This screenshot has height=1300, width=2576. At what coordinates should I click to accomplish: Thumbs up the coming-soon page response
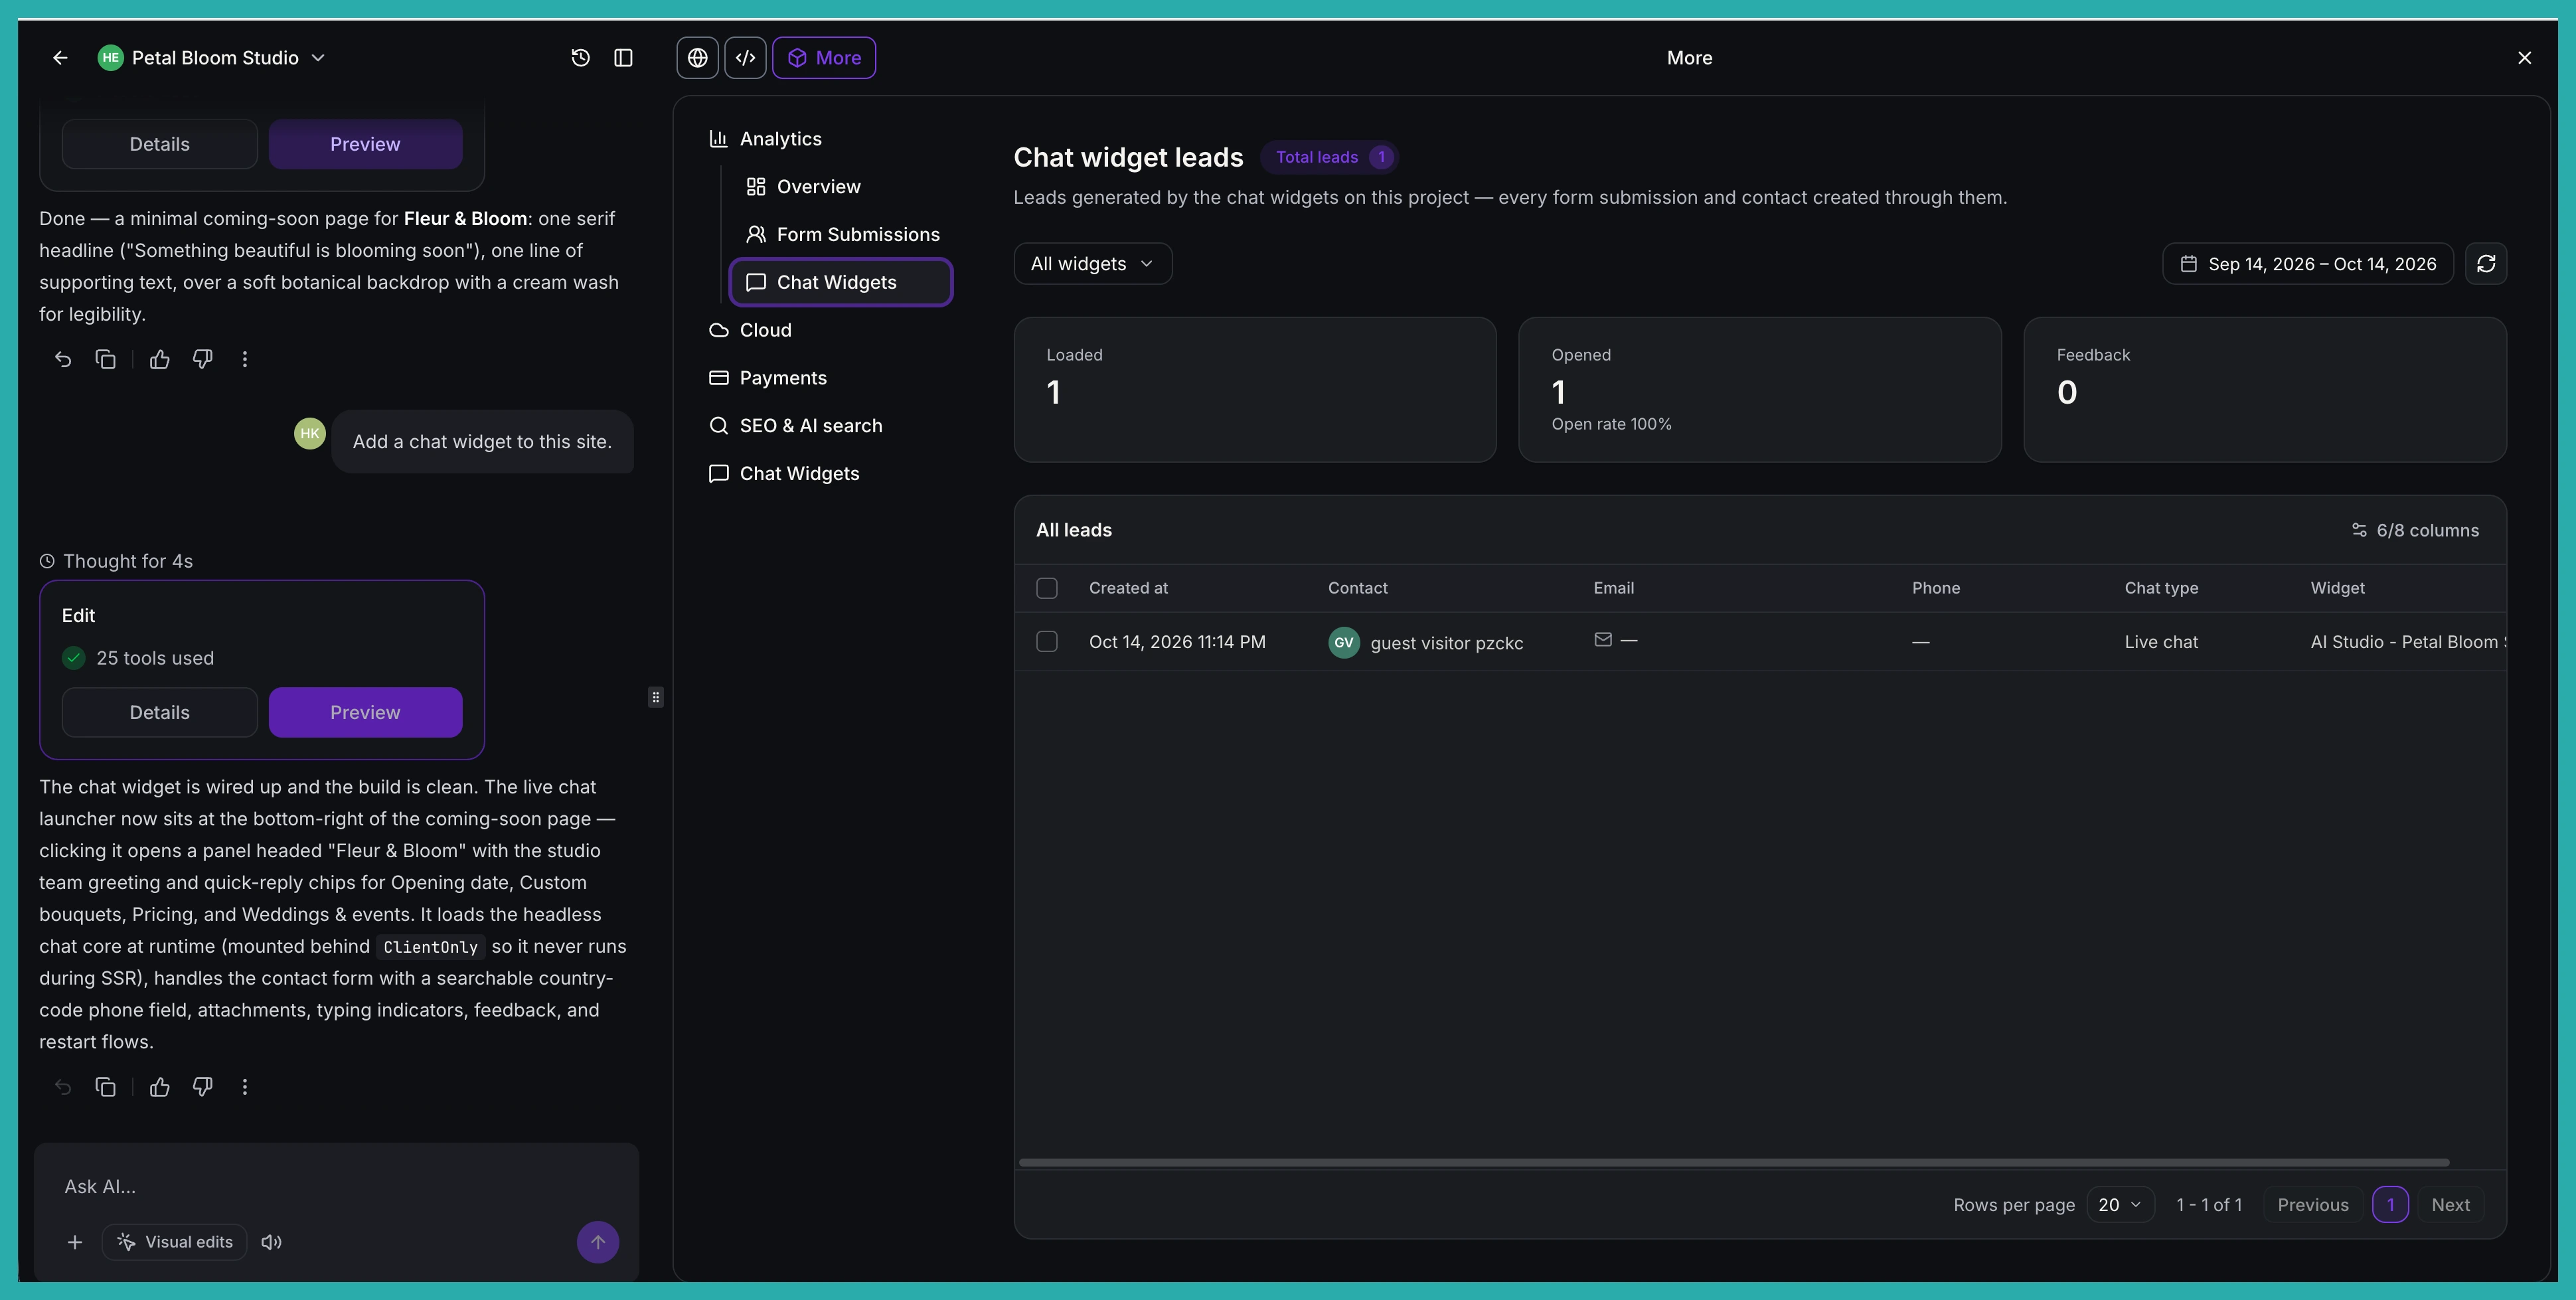(159, 359)
